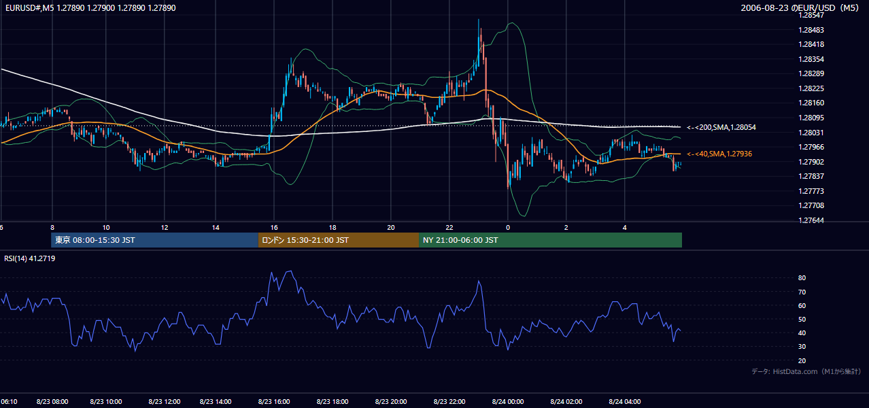
Task: Click the RSI(14) 41.2719 indicator label
Action: pos(30,258)
